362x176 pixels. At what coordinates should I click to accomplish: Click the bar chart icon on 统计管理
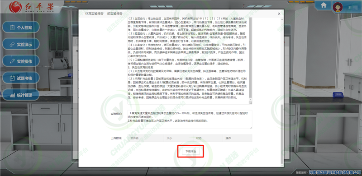coord(12,95)
